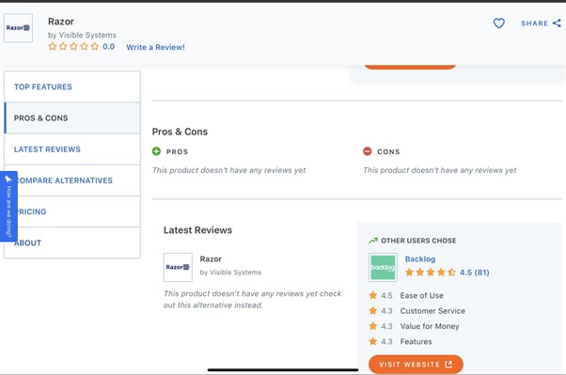Click the 'Features' rating label
This screenshot has height=375, width=566.
click(416, 341)
